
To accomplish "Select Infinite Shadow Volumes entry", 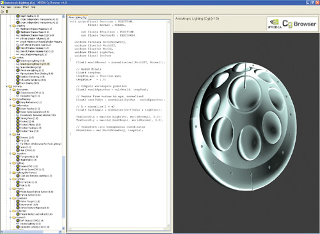I will click(35, 38).
